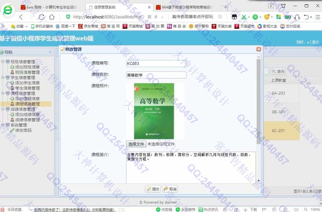Open the QR code icon in address bar
The width and height of the screenshot is (322, 212).
pos(149,17)
